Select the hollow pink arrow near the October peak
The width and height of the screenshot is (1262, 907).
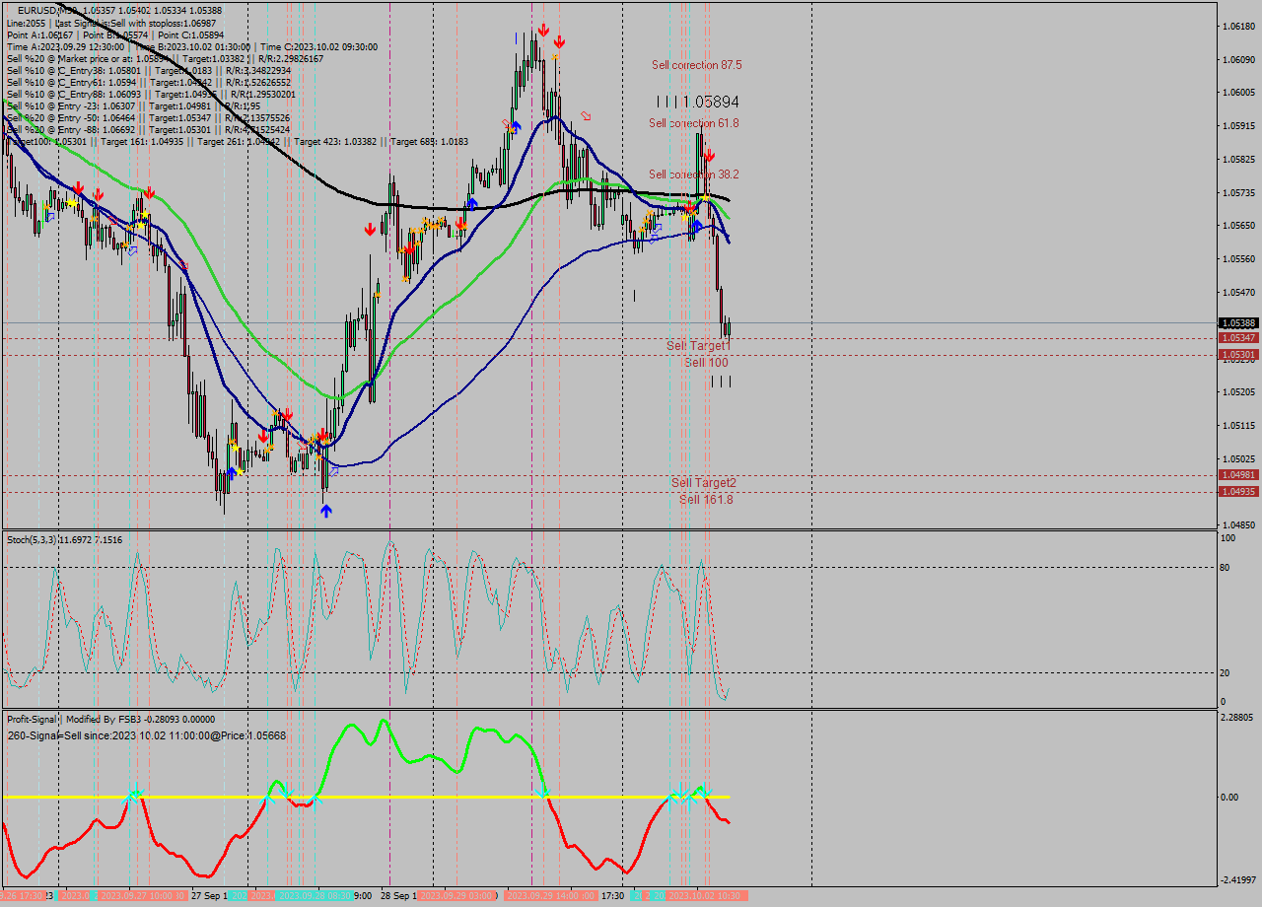tap(587, 116)
